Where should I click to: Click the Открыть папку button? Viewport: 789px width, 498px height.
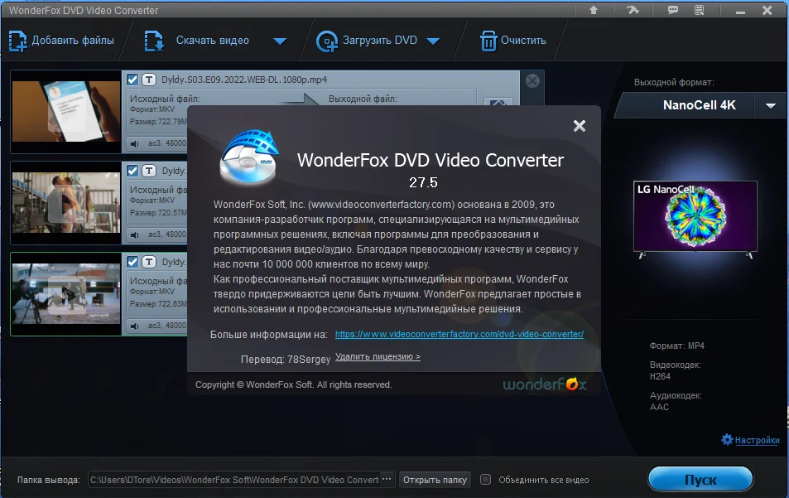pyautogui.click(x=435, y=480)
